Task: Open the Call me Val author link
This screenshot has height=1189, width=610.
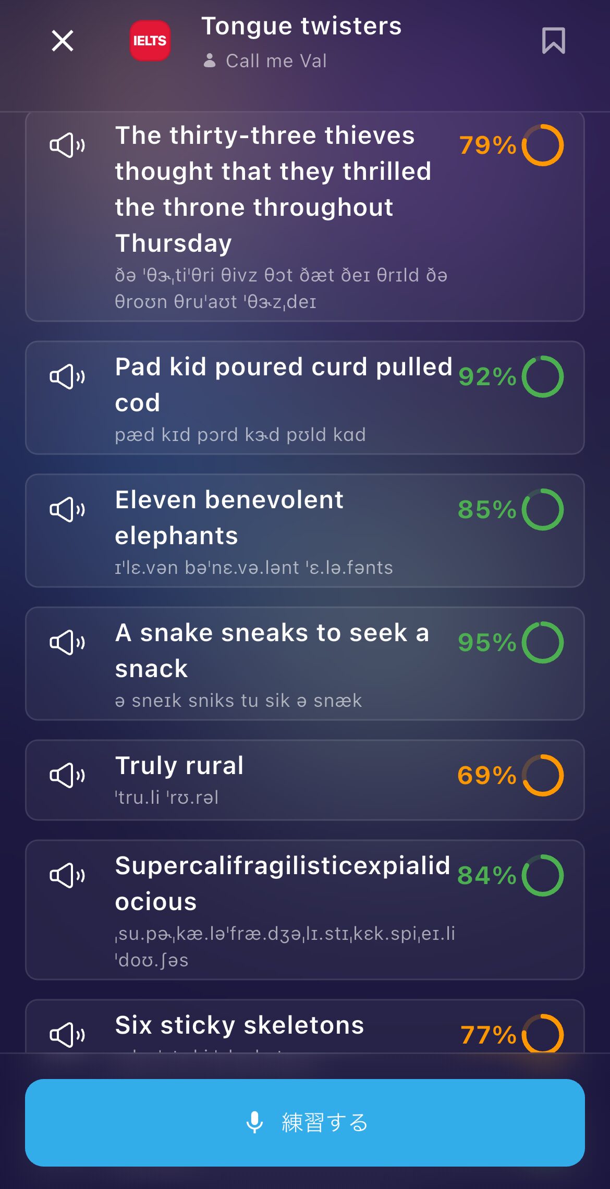Action: click(x=265, y=61)
